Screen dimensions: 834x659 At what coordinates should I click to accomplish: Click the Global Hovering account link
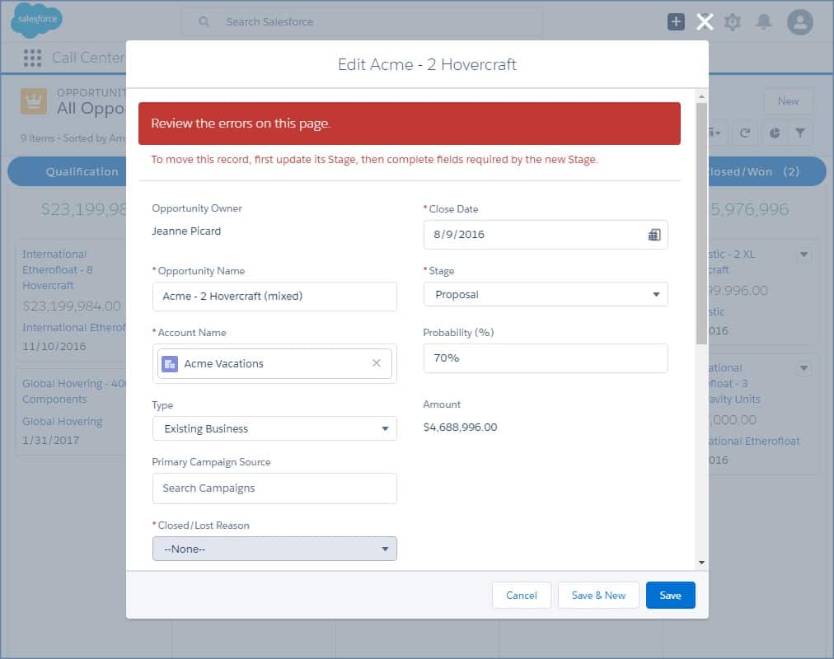click(x=63, y=422)
